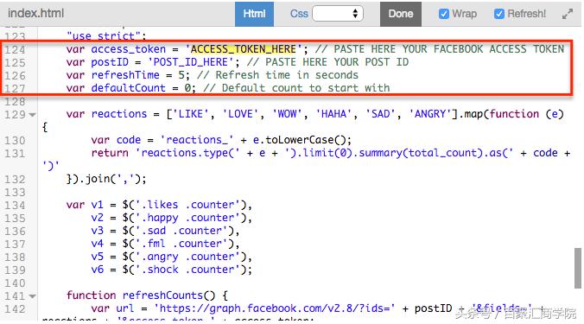Click 'ACCESS_TOKEN_HERE' string on line 124
The width and height of the screenshot is (584, 324).
tap(244, 49)
